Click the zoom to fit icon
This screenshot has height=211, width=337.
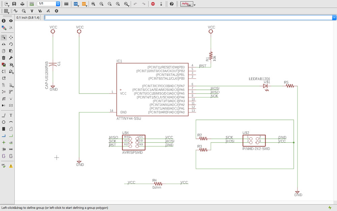tap(93, 4)
